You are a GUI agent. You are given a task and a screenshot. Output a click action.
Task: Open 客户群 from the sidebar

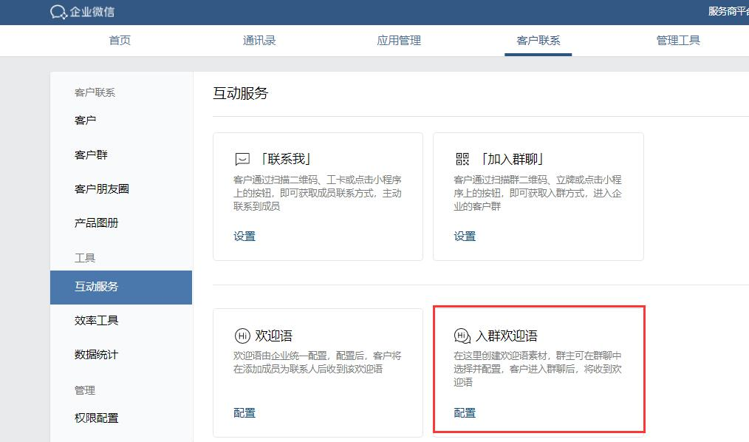click(x=90, y=154)
